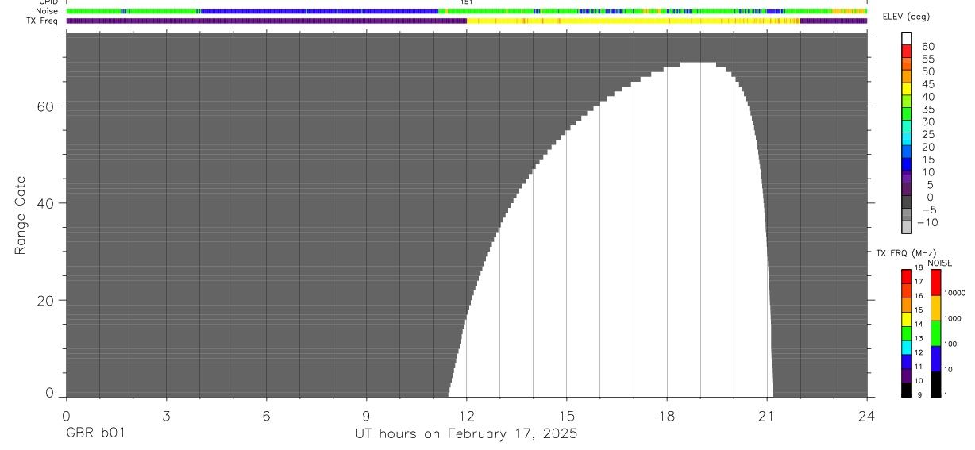This screenshot has height=450, width=975.
Task: Select yellow swatch between TX FRQ 15 and 14
Action: 907,319
